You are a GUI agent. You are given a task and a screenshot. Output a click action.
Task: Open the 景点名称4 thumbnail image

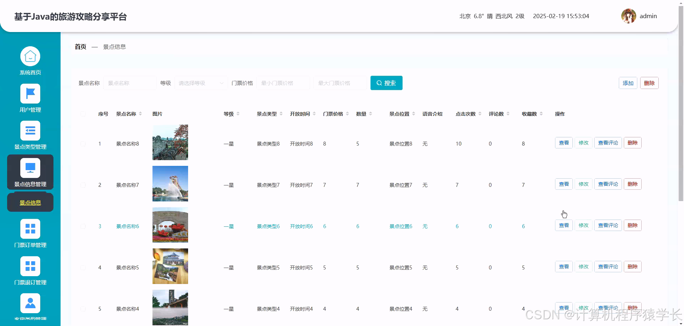170,307
